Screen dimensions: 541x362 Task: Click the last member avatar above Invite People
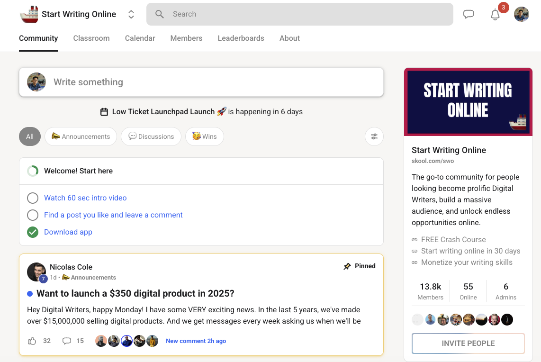pos(507,320)
